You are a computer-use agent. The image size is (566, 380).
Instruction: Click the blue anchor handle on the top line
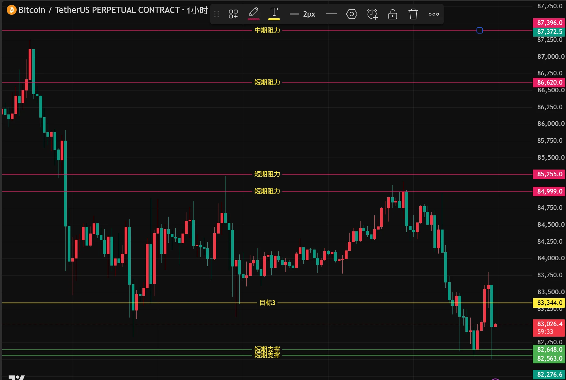[x=480, y=30]
